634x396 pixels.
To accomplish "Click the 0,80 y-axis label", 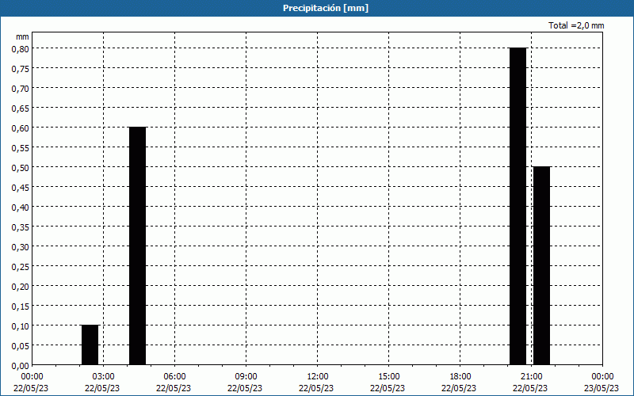I will click(21, 49).
